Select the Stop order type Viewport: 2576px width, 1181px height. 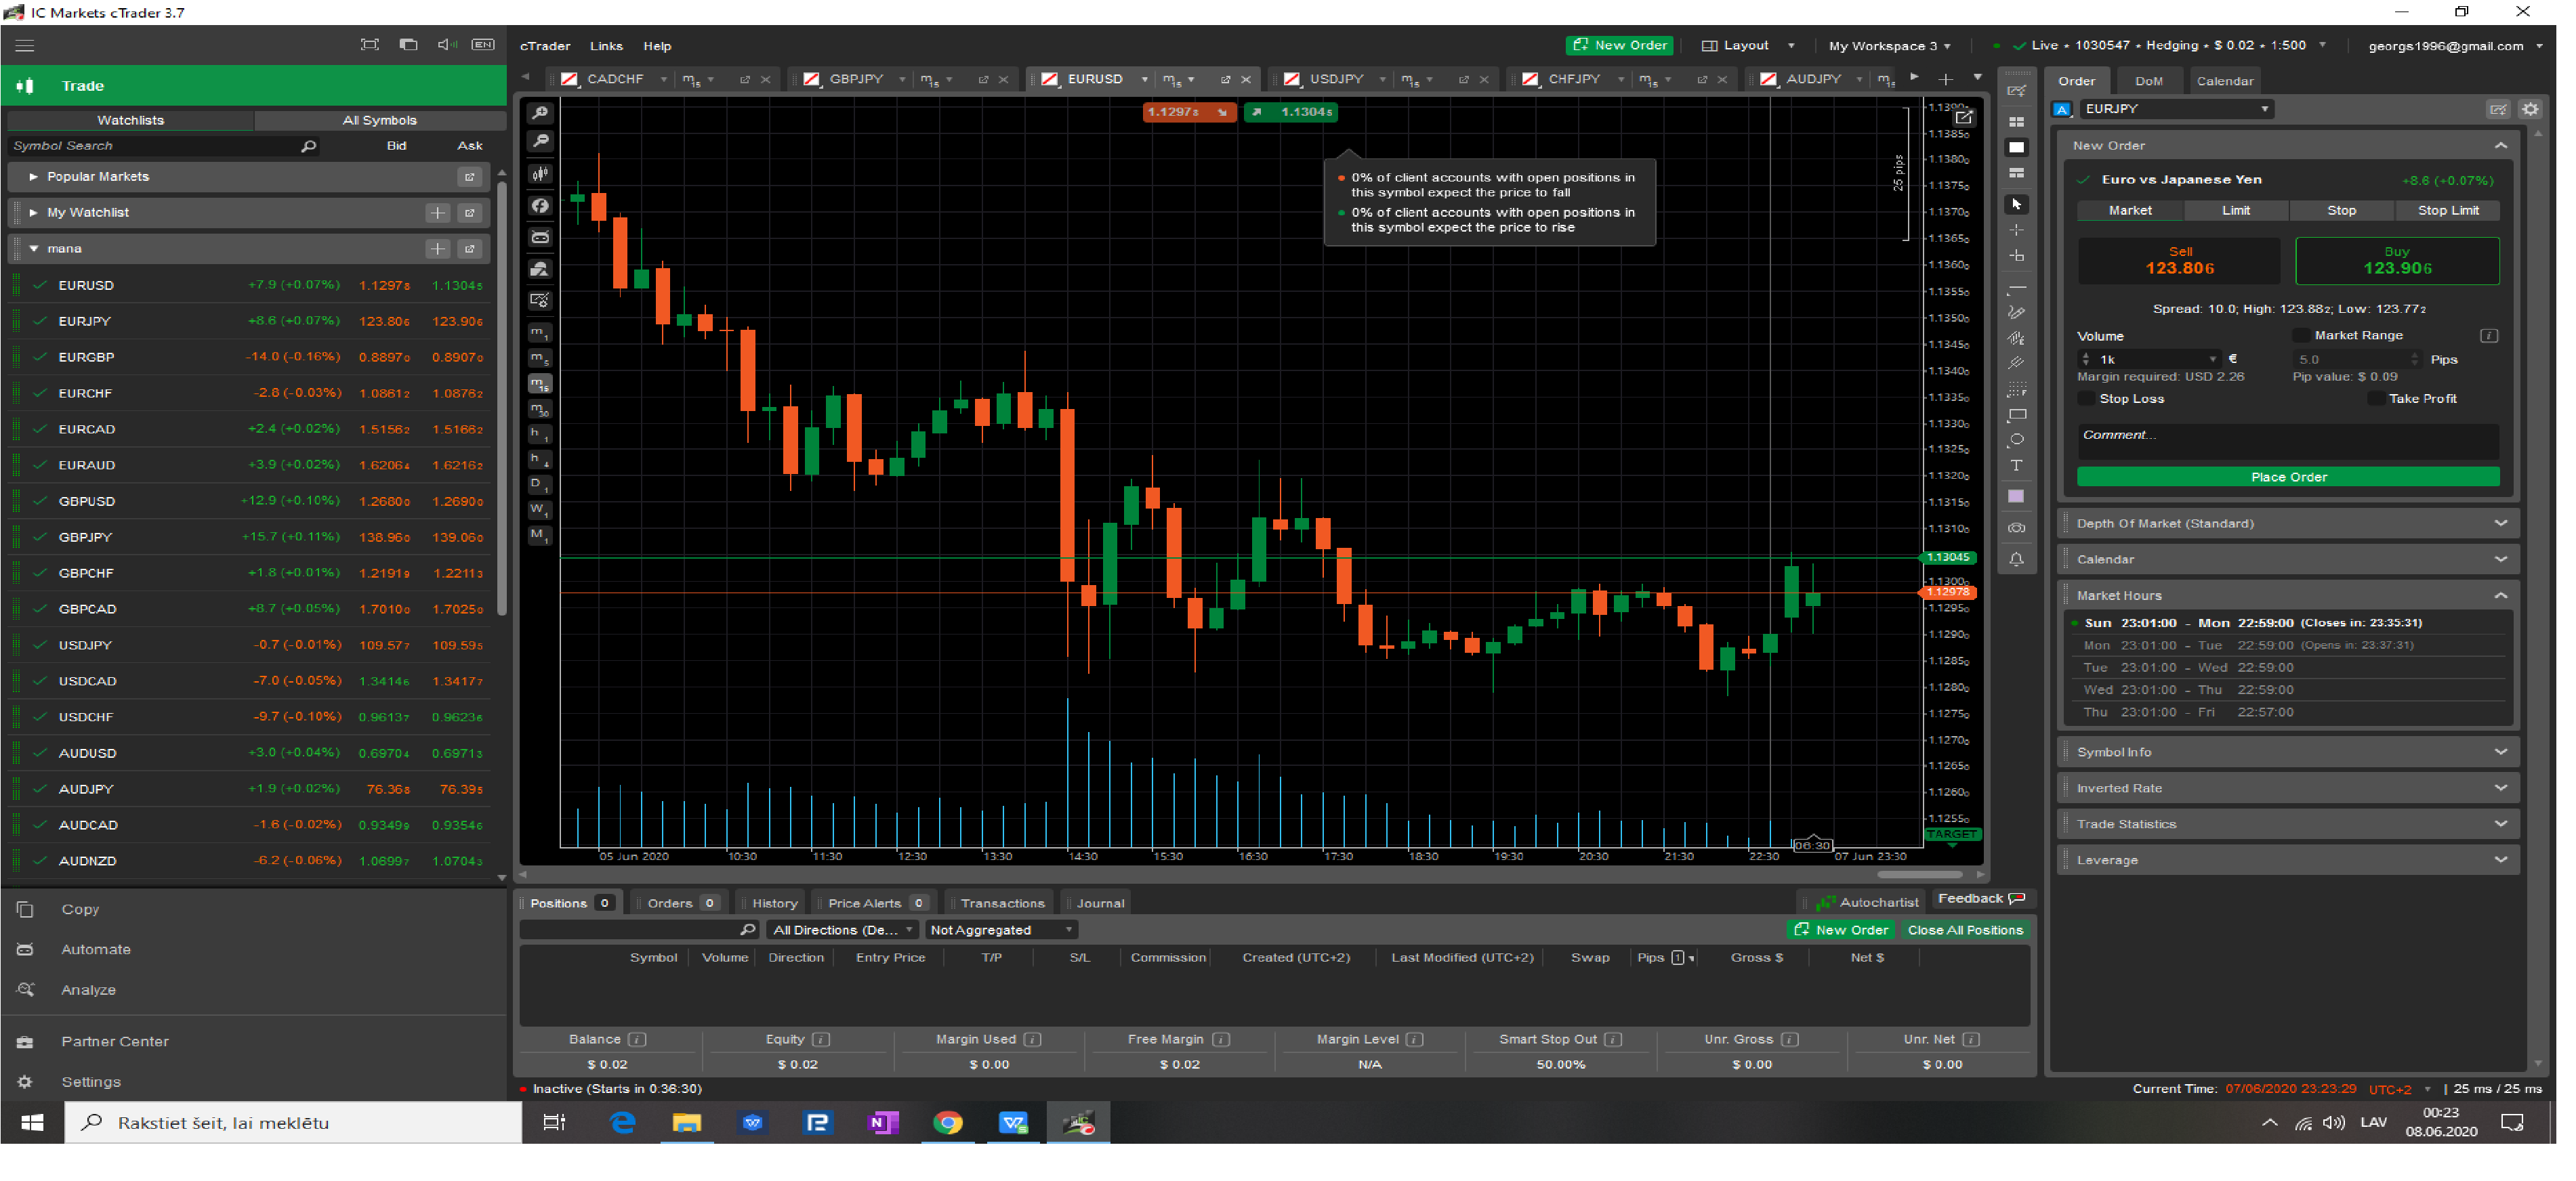point(2341,211)
